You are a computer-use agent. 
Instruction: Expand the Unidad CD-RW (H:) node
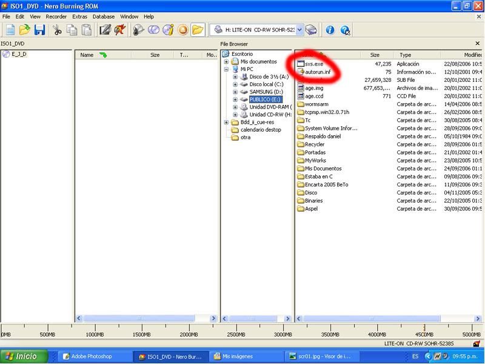click(235, 115)
